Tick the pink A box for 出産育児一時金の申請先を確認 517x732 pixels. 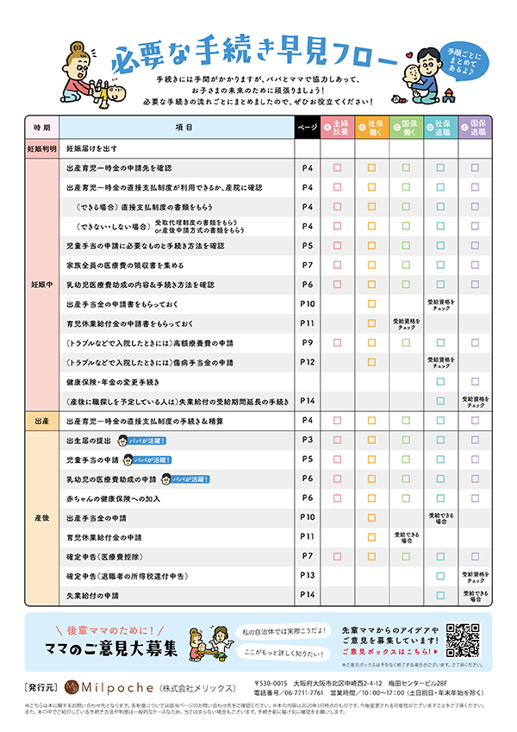point(338,167)
